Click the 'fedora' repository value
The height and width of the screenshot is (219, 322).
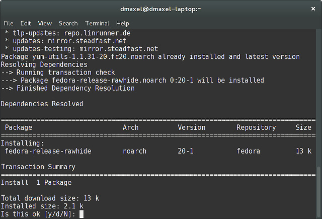tap(249, 151)
